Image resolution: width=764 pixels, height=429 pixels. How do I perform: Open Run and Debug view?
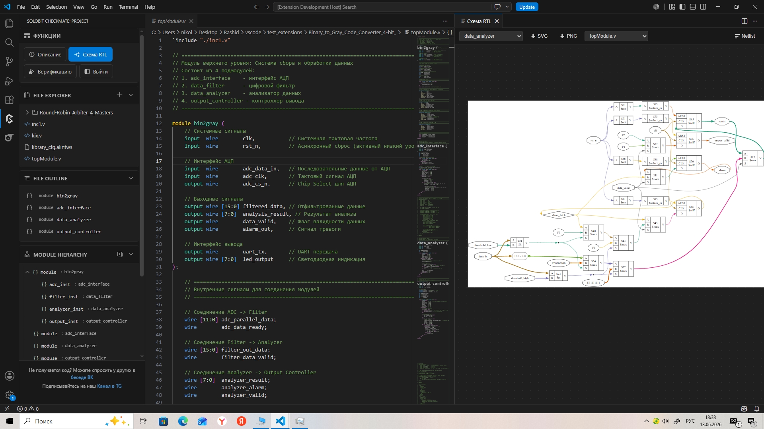(x=9, y=81)
